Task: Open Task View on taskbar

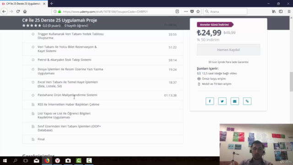Action: [x=26, y=160]
